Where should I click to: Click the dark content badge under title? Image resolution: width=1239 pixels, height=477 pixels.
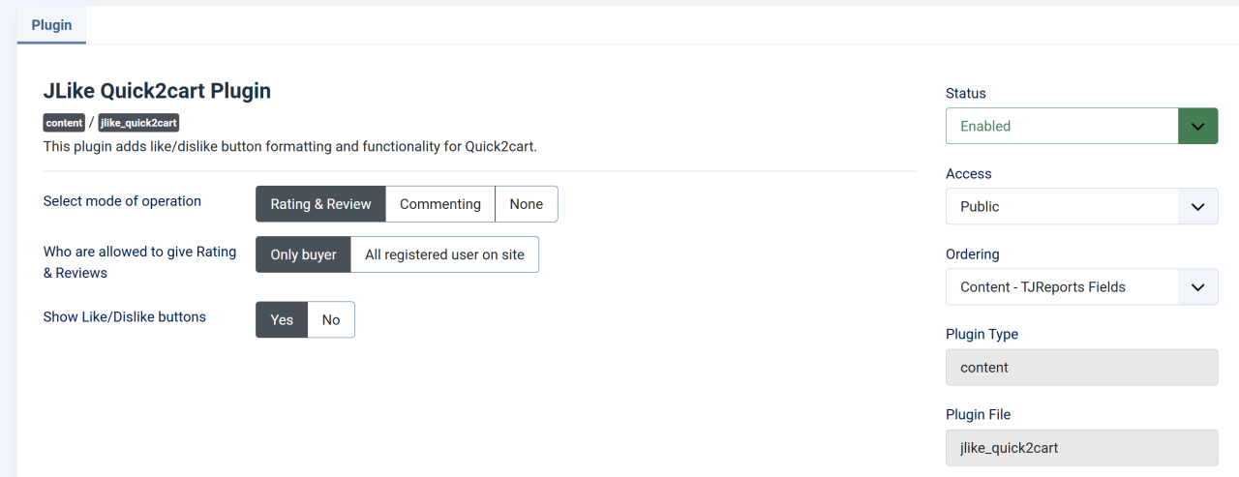coord(64,123)
